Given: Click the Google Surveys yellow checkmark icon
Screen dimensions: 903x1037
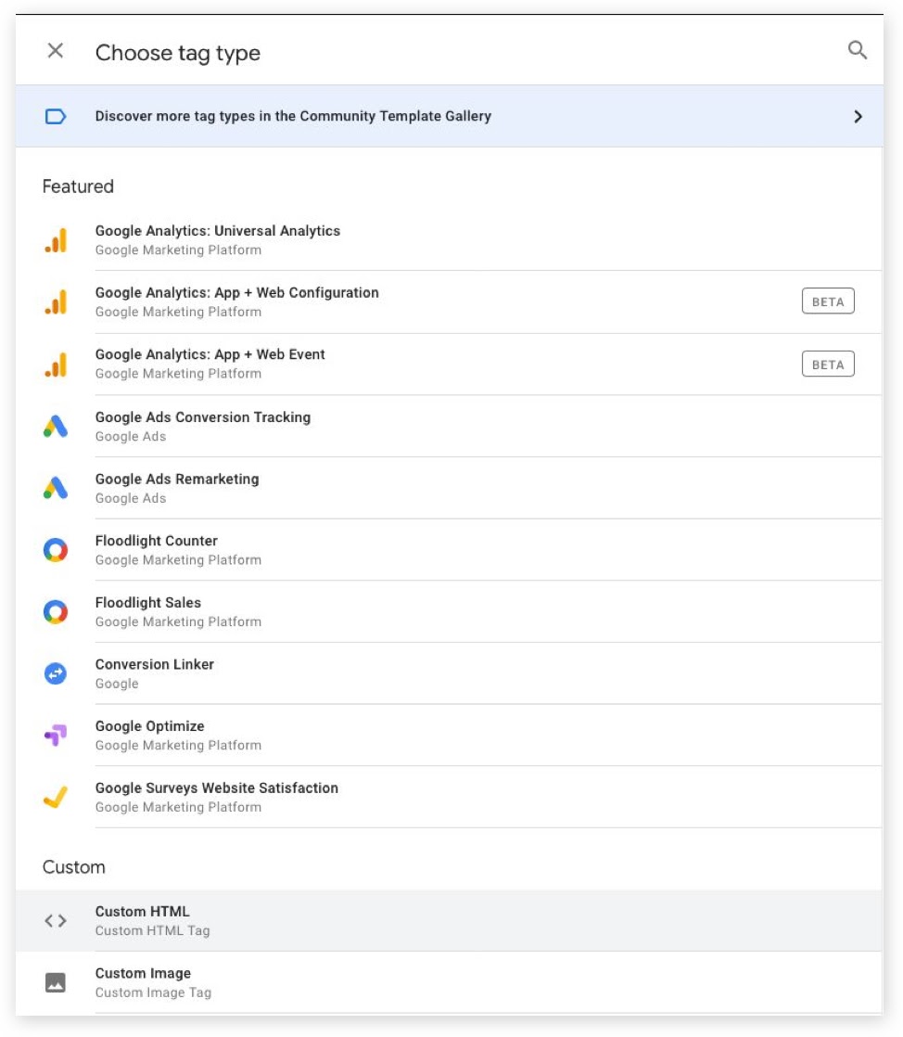Looking at the screenshot, I should [56, 797].
